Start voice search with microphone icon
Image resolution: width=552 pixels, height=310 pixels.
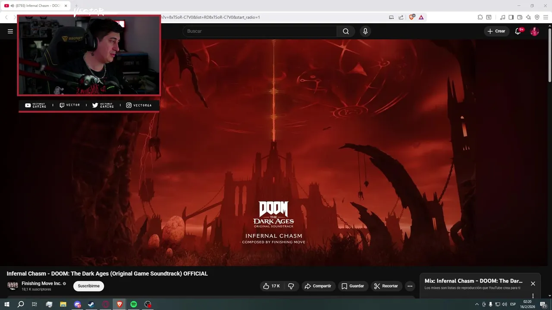[365, 31]
